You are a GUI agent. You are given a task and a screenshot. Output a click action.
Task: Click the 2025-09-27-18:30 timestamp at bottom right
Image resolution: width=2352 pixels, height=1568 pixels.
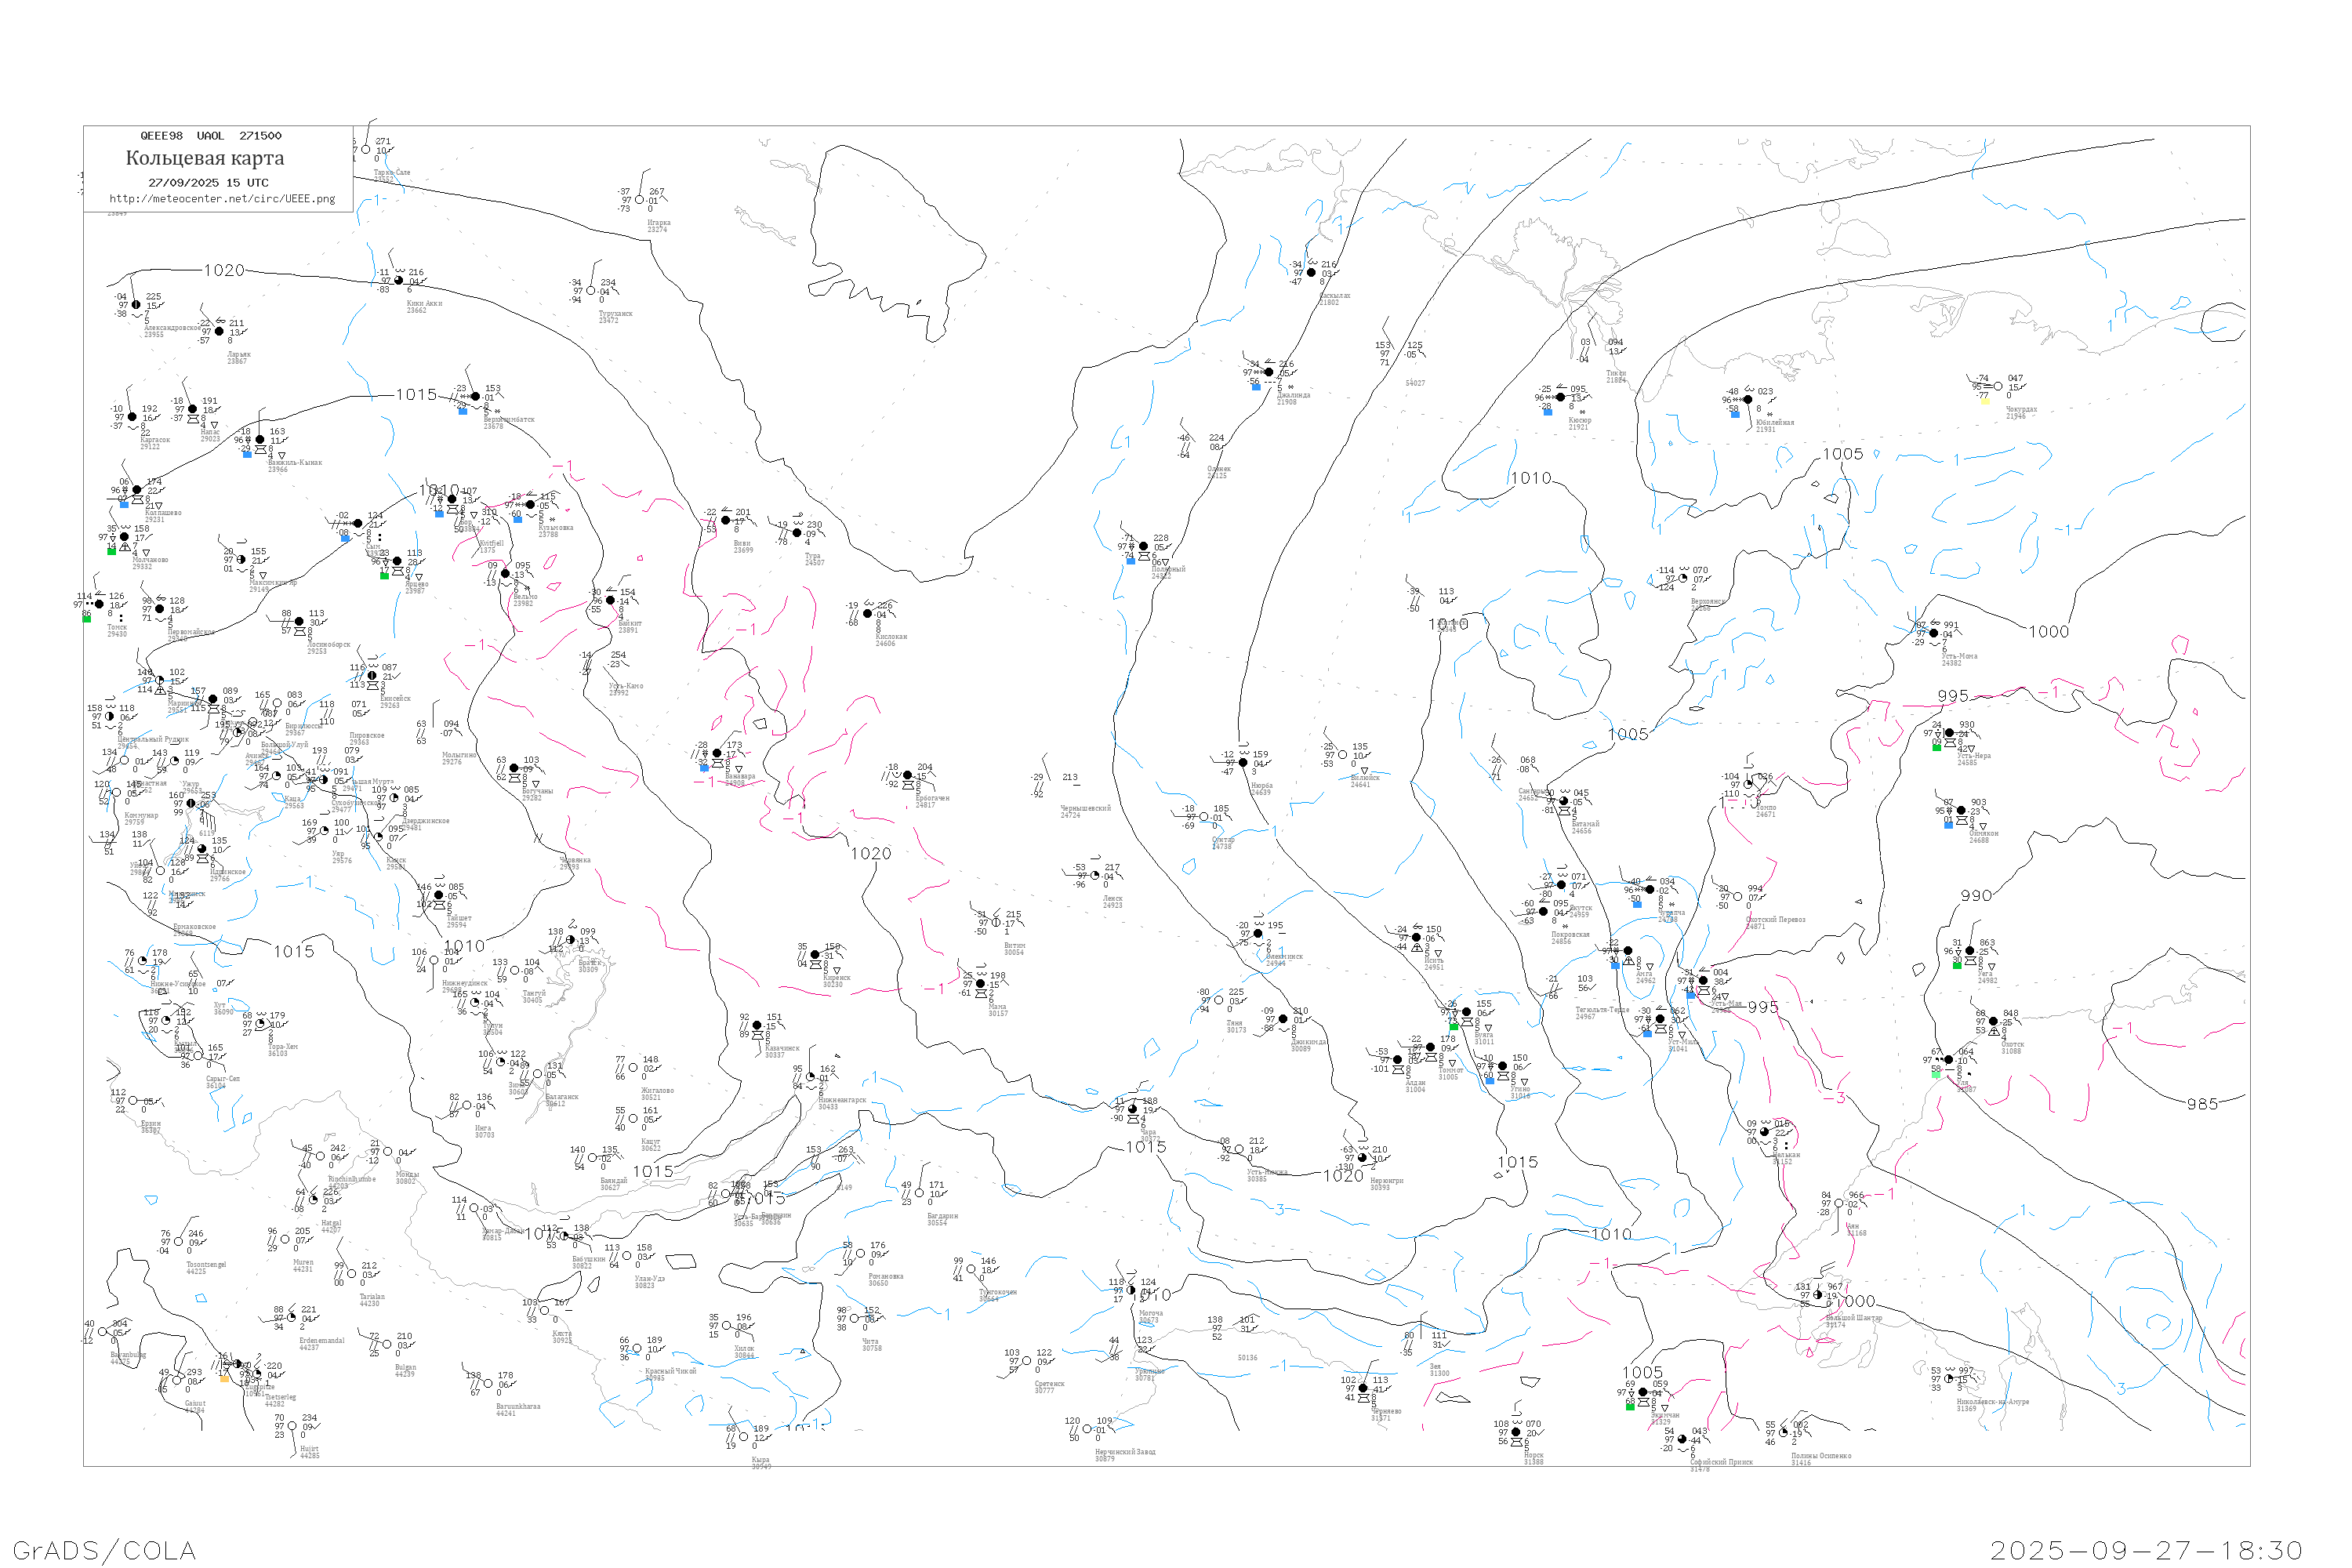(2146, 1550)
